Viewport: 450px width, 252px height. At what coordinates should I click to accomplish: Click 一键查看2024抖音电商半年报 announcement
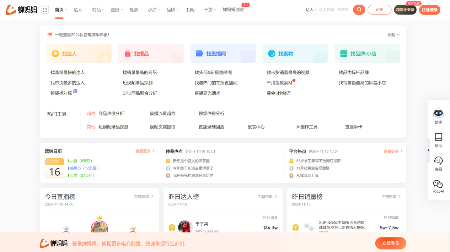click(x=82, y=35)
